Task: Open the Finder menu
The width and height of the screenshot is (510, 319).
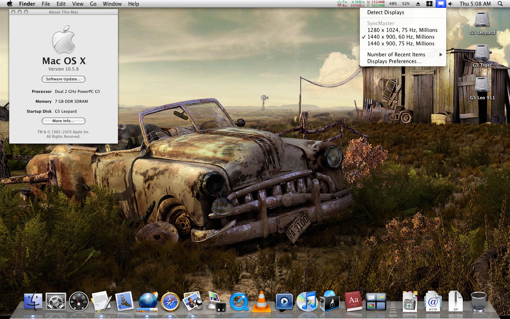Action: coord(27,4)
